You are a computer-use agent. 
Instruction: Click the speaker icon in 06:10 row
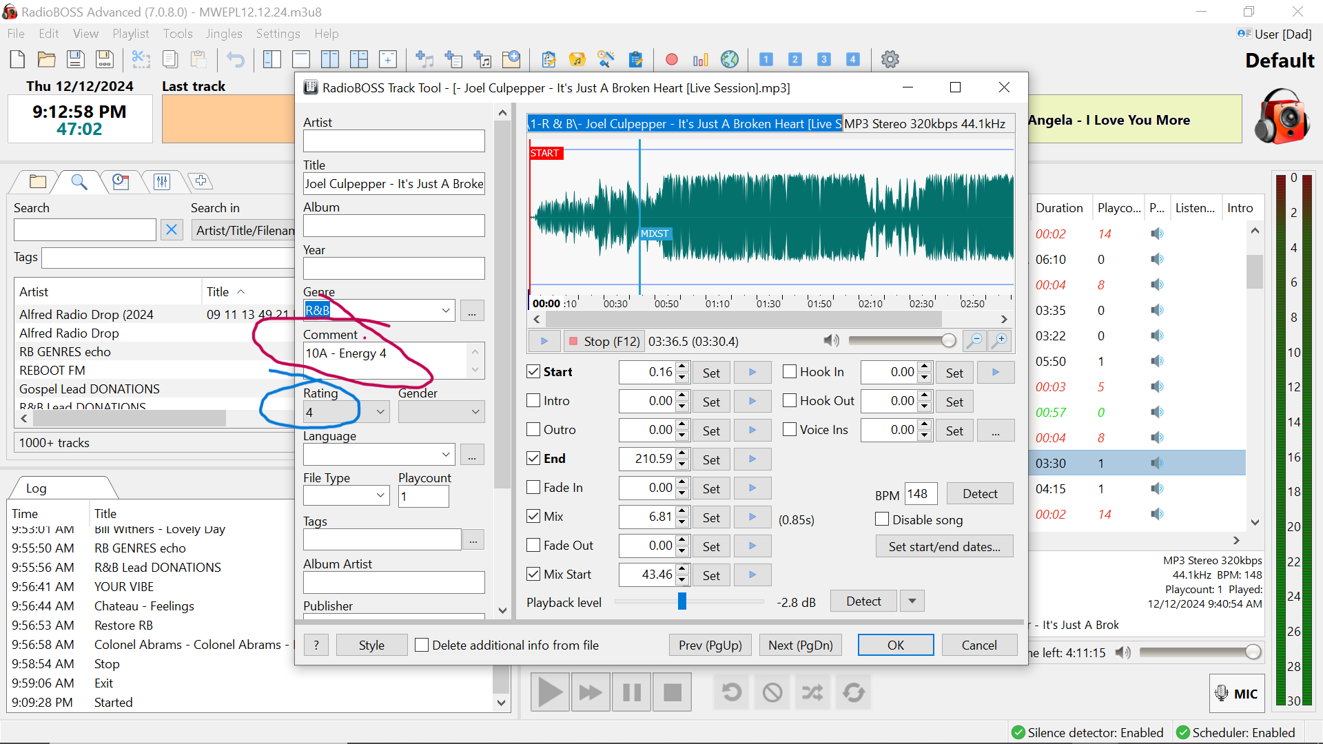coord(1157,259)
